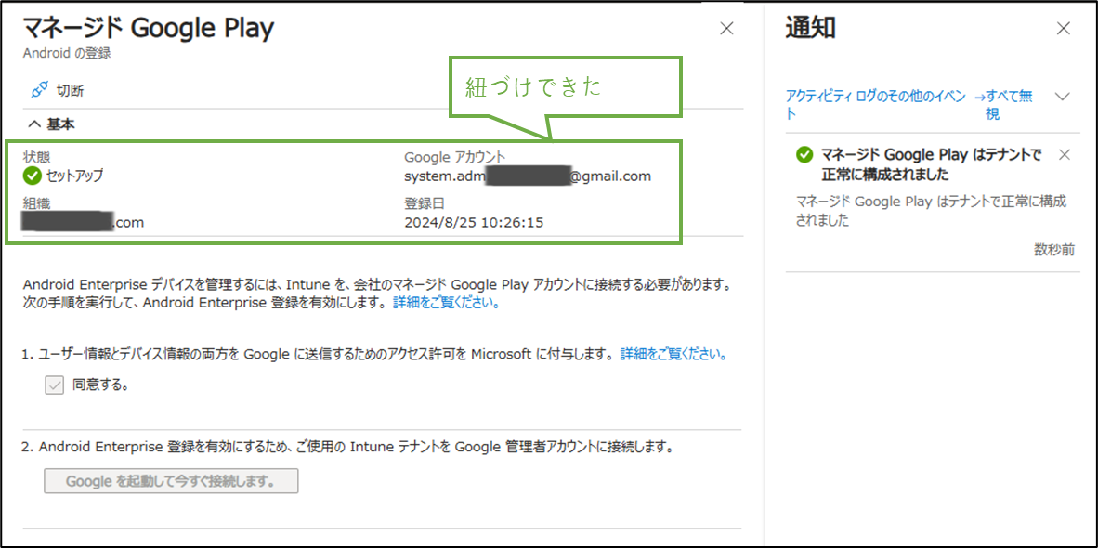
Task: Click the 登録日 field label
Action: click(425, 203)
